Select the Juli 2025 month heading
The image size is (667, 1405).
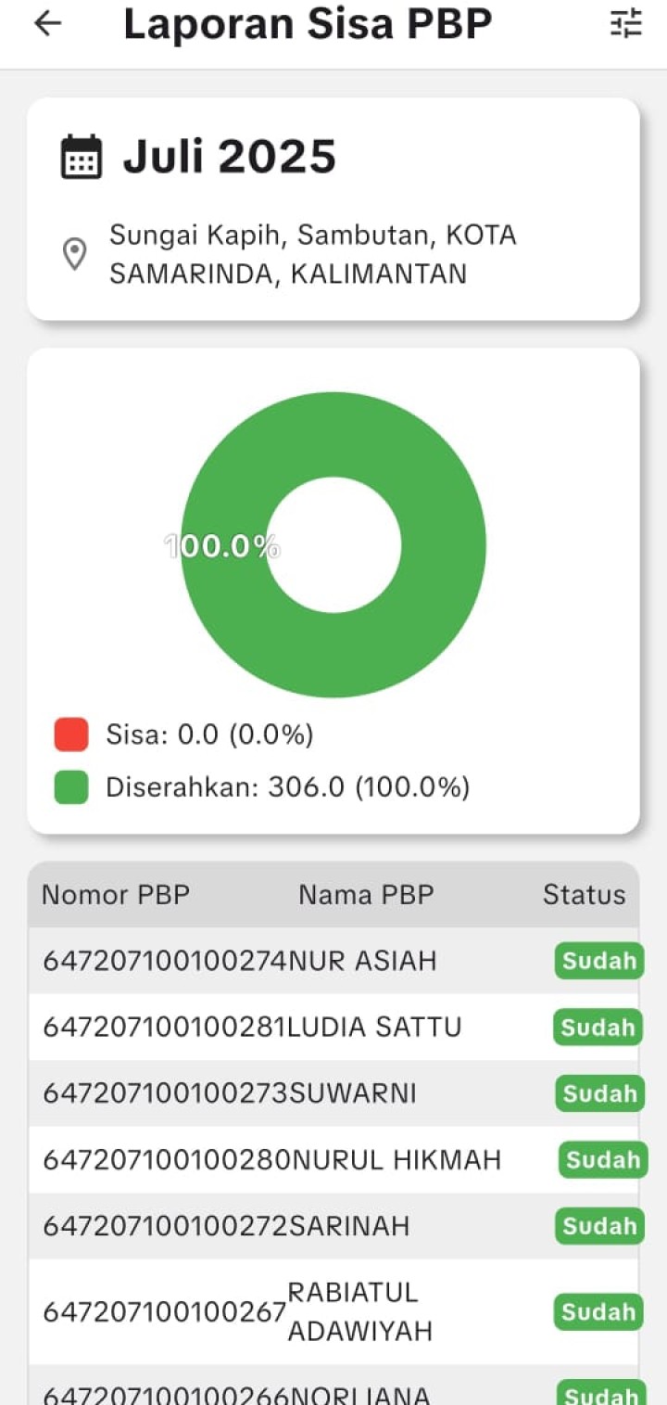230,157
